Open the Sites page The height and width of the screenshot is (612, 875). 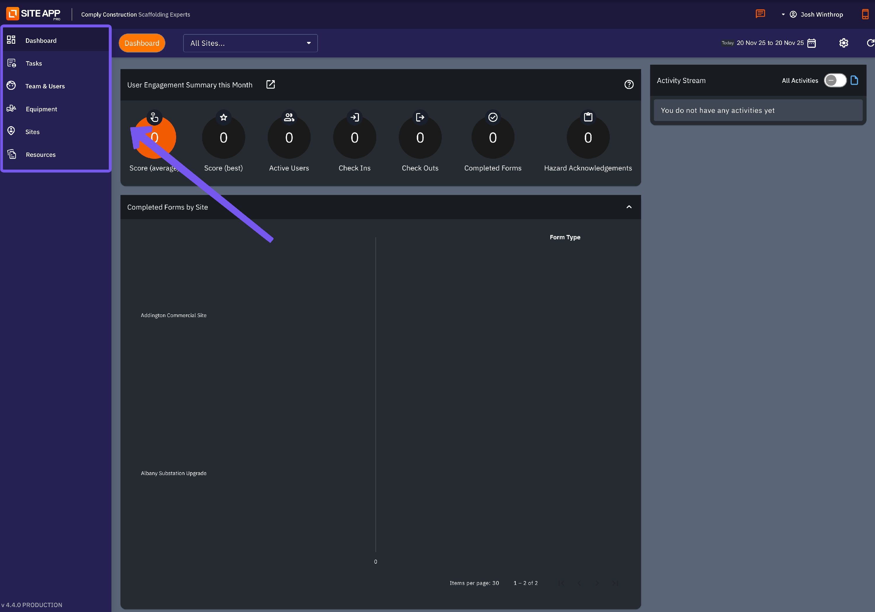(32, 132)
